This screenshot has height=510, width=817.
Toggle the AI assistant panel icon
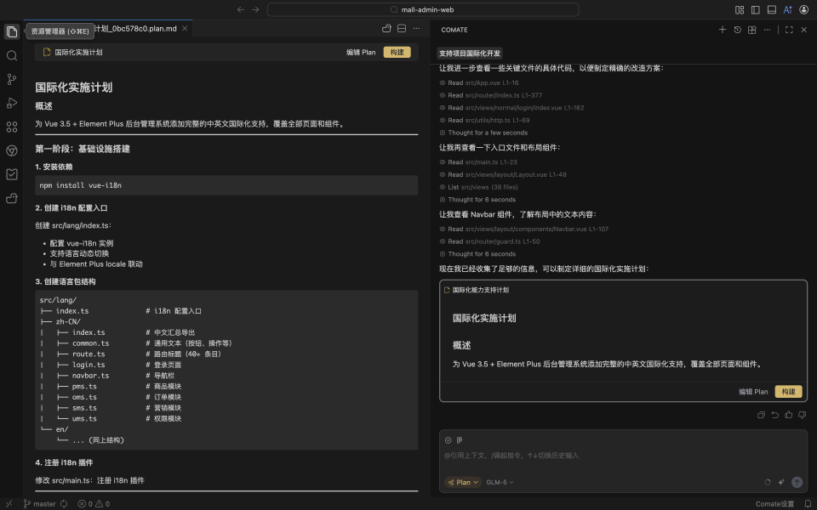click(x=788, y=9)
